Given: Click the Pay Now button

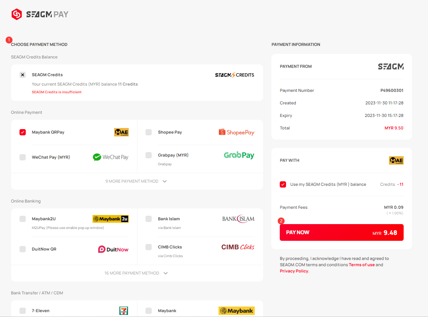Looking at the screenshot, I should coord(342,232).
